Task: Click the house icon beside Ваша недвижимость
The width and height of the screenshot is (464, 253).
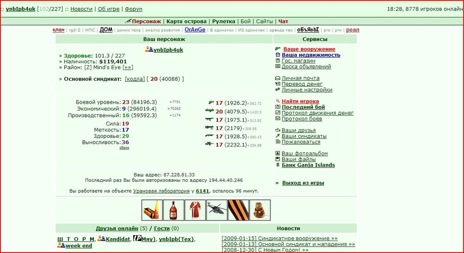Action: (x=277, y=55)
